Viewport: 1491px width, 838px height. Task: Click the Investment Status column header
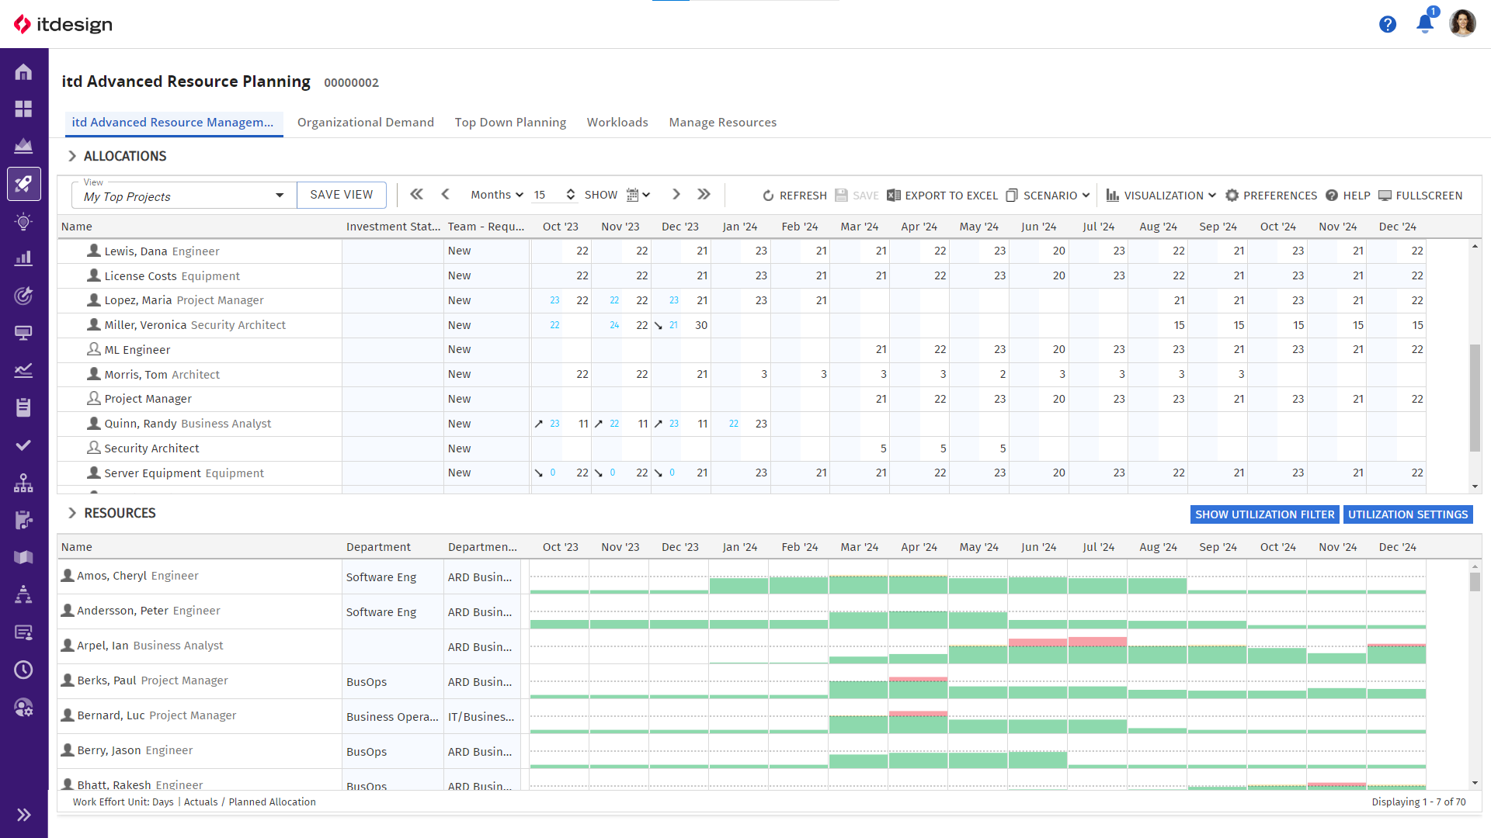click(x=393, y=227)
